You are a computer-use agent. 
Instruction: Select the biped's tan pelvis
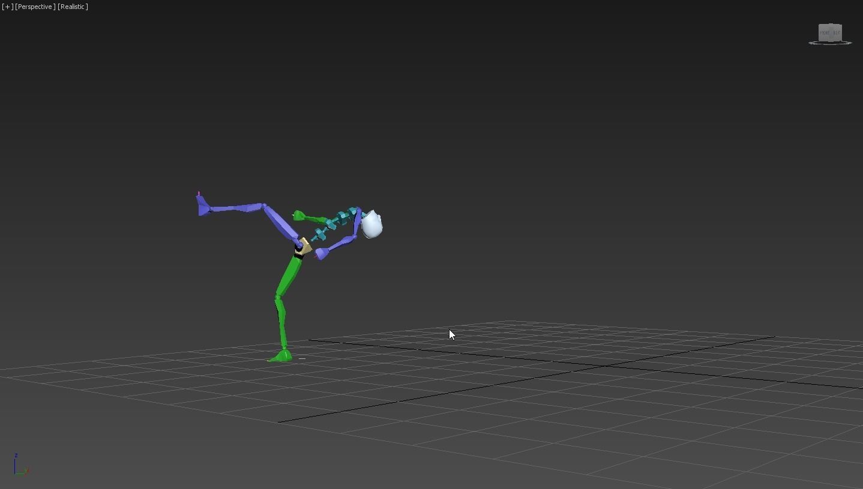click(x=304, y=246)
